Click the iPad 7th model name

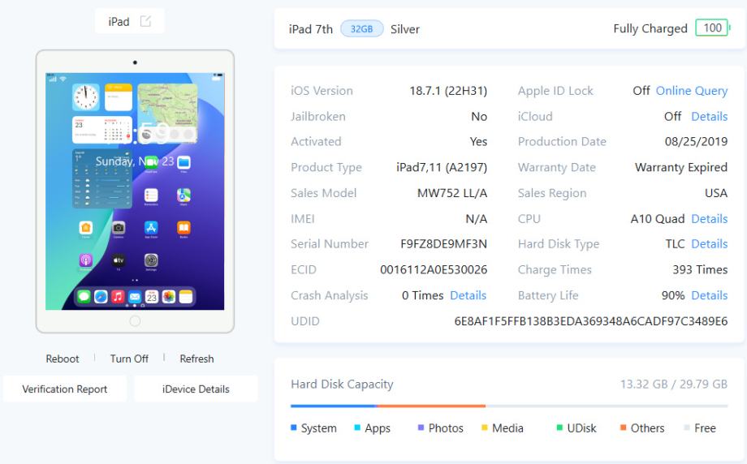click(311, 29)
